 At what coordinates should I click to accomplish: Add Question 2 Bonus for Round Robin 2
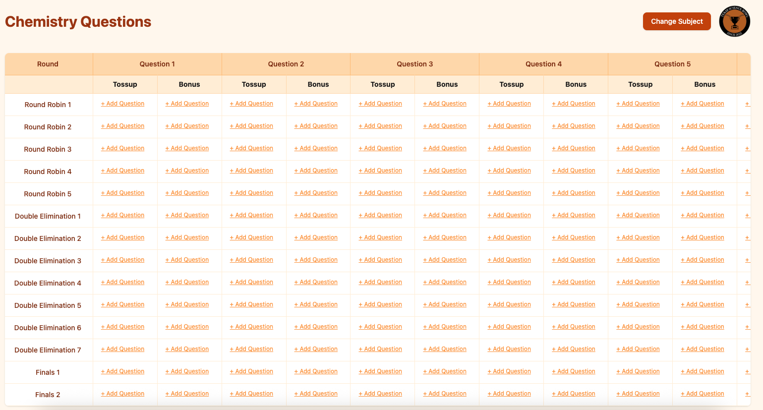[316, 126]
